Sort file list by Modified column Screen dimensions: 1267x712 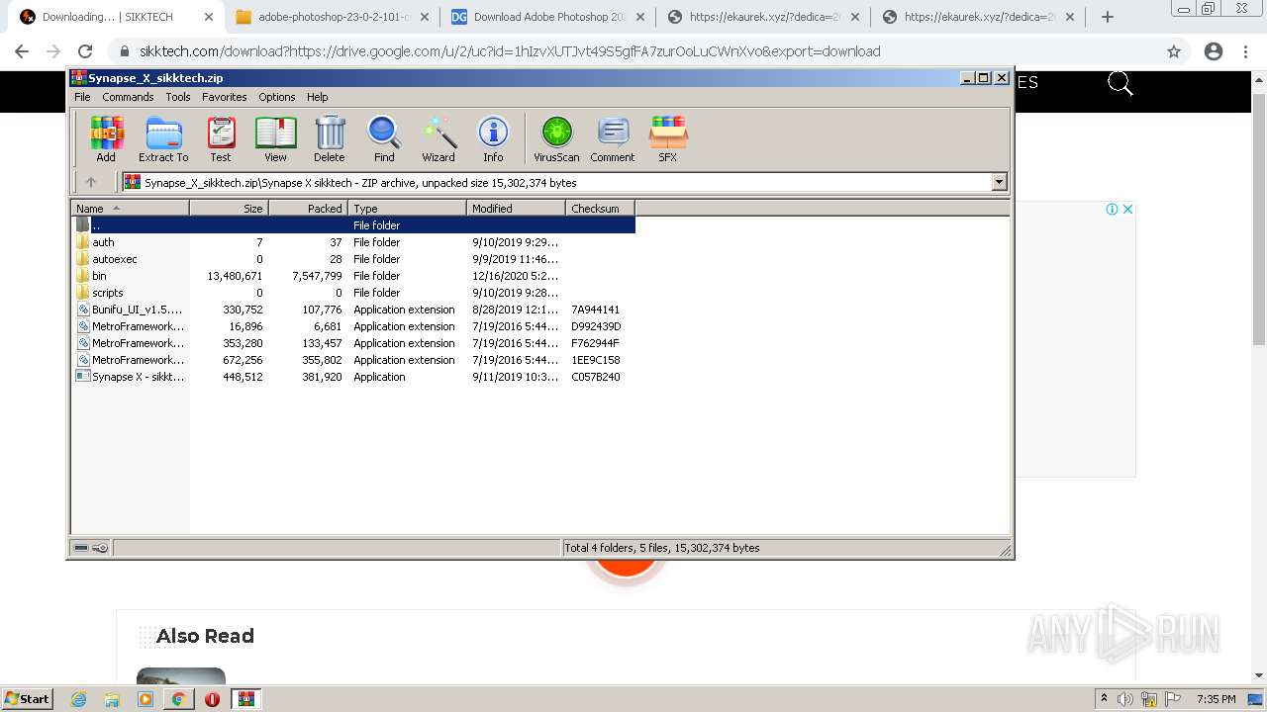click(516, 208)
